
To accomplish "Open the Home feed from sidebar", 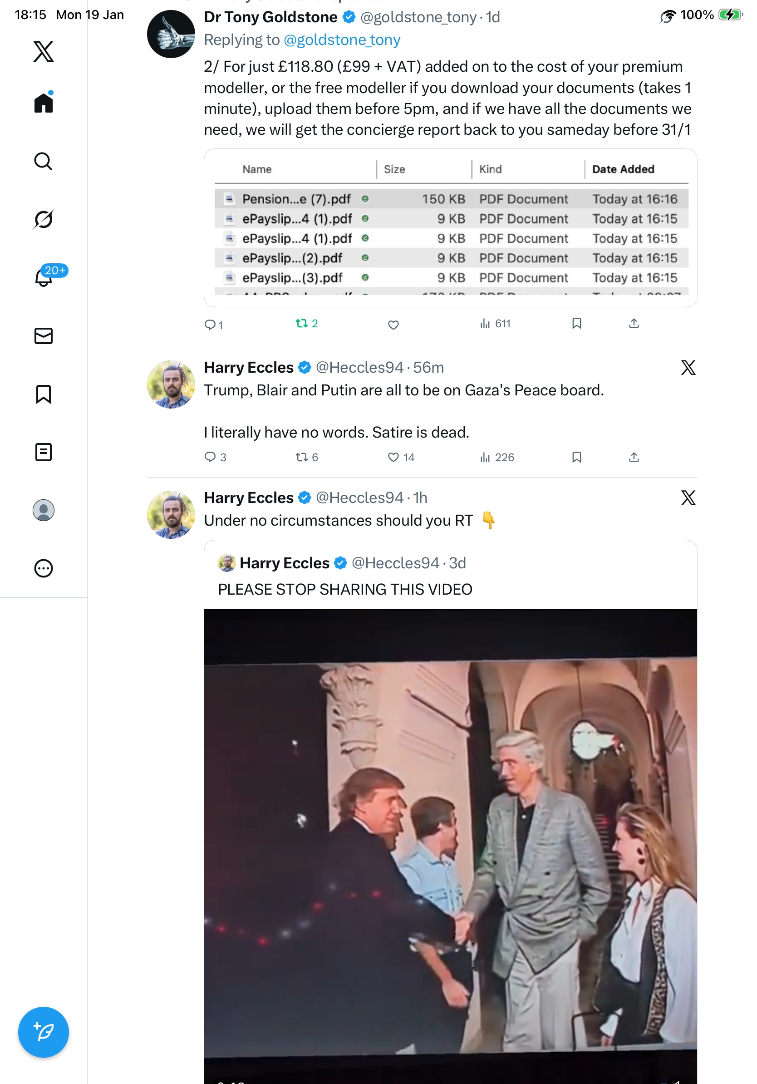I will click(x=44, y=103).
